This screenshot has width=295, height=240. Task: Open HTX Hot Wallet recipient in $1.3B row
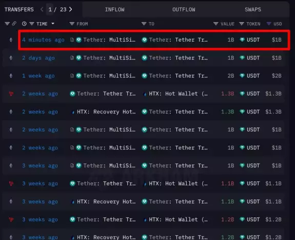[x=179, y=94]
